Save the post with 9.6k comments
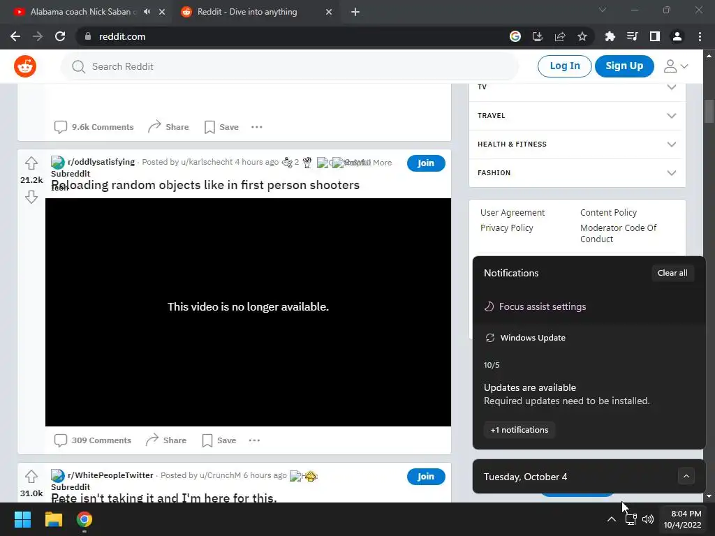This screenshot has width=715, height=536. click(221, 127)
